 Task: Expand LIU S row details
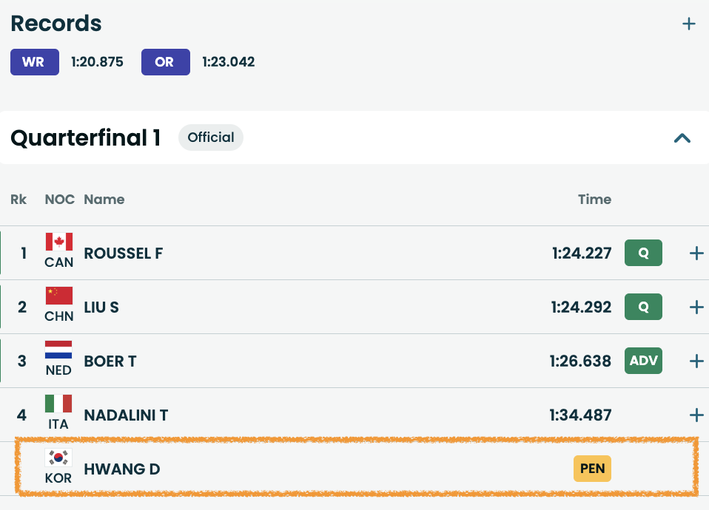696,307
